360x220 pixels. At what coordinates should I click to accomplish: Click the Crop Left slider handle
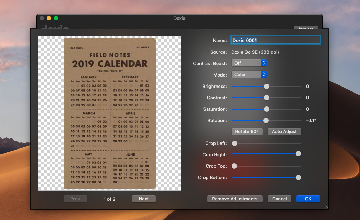coord(234,143)
